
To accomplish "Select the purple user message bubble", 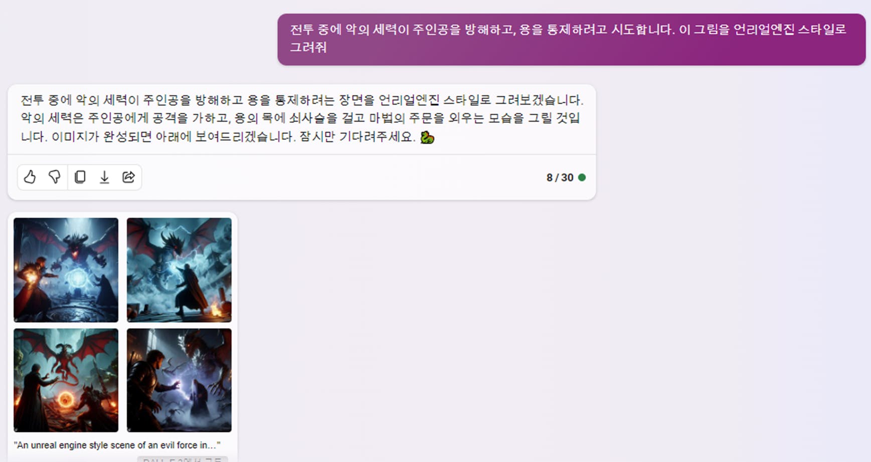I will coord(572,40).
